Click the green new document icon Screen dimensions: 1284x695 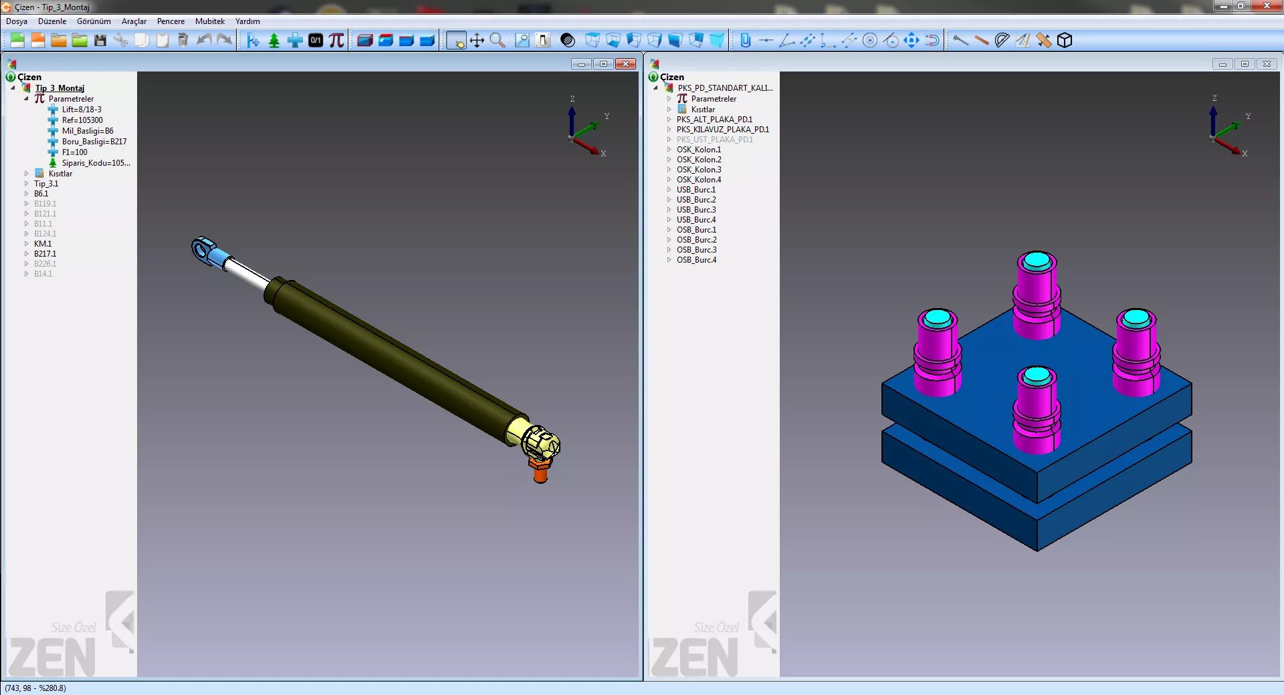tap(17, 40)
